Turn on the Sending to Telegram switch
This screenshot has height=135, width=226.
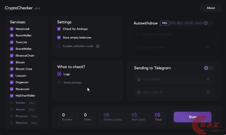(208, 68)
